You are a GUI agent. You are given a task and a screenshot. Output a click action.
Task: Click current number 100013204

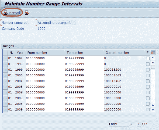pos(113,70)
